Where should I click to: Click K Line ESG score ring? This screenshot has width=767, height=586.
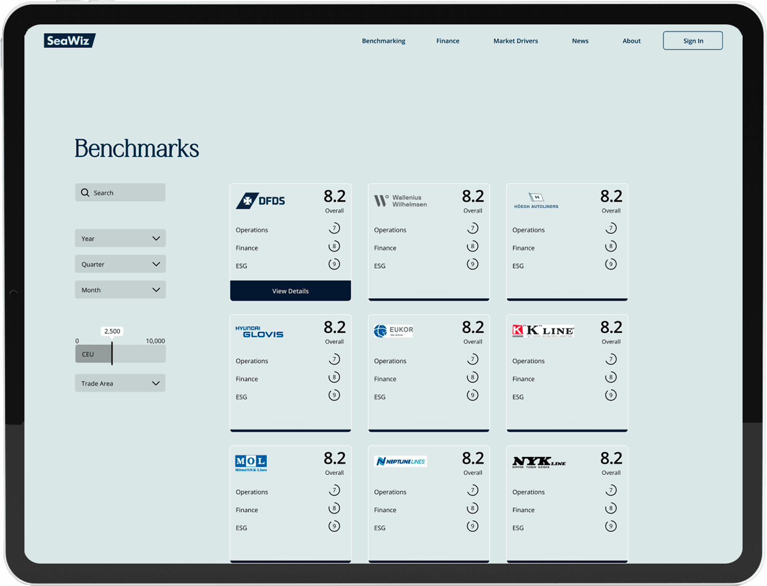(610, 395)
